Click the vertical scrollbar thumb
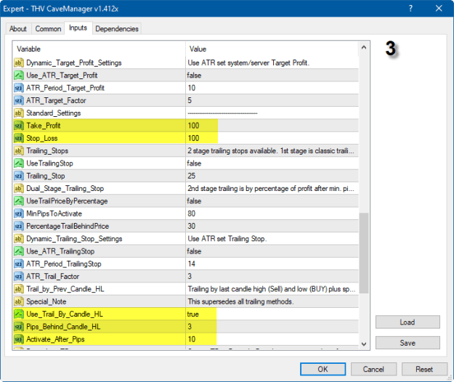 [364, 253]
